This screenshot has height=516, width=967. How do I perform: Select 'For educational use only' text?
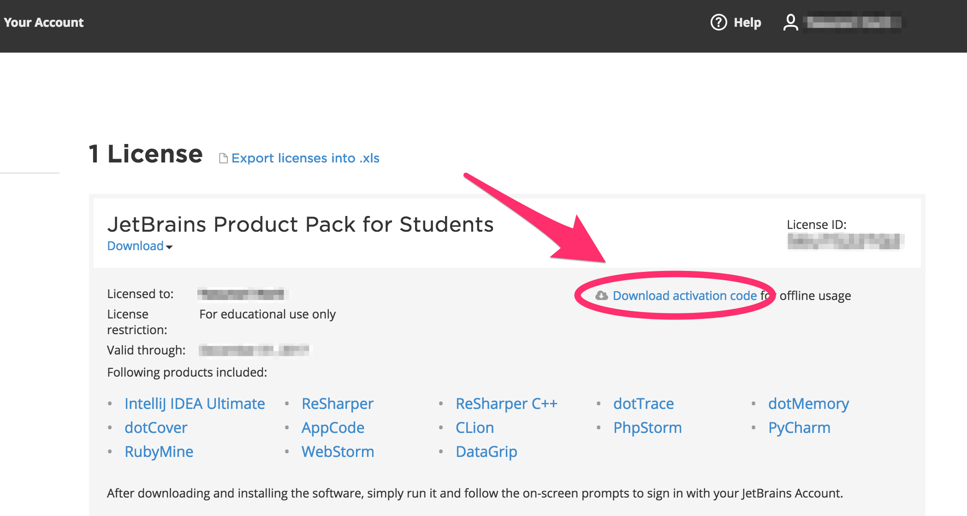(x=267, y=314)
